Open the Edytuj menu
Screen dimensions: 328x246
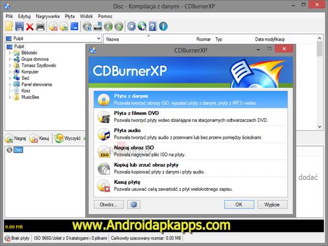(24, 16)
